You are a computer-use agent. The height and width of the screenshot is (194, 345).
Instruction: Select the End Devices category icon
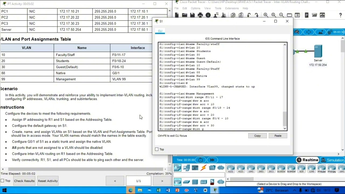click(x=186, y=168)
